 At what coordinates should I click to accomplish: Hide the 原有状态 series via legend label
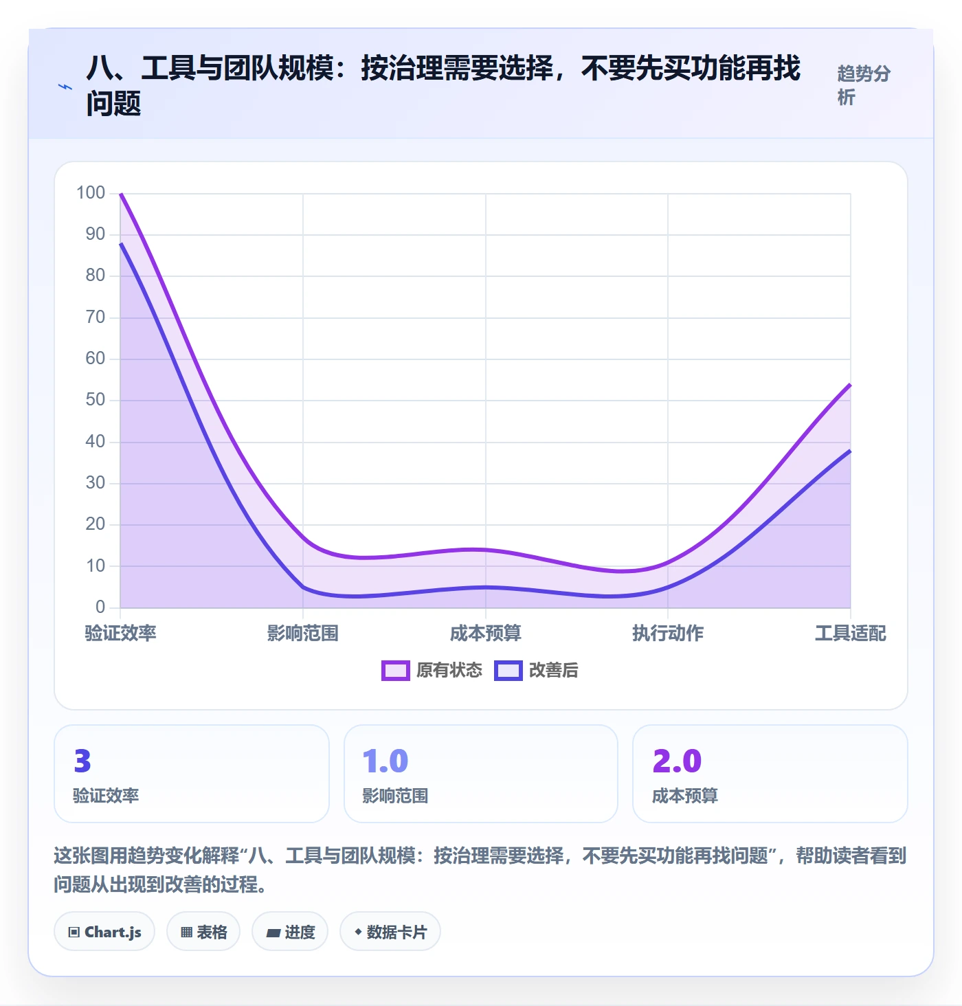(449, 671)
